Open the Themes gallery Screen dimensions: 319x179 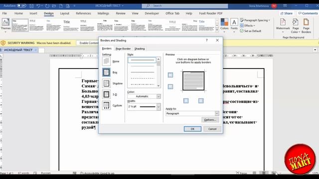point(5,25)
